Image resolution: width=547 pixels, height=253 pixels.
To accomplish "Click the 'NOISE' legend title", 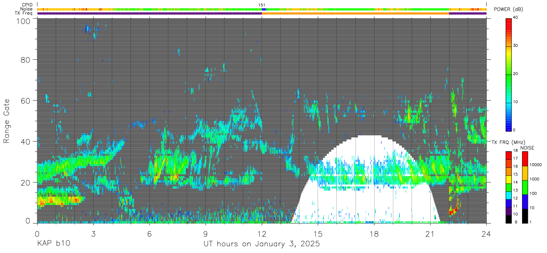I will (x=527, y=148).
